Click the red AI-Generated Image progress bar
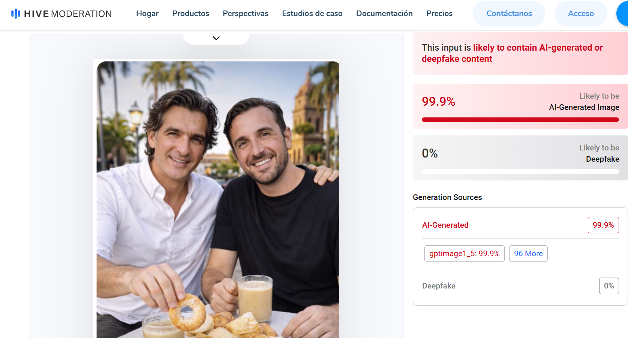The image size is (628, 338). click(x=520, y=120)
